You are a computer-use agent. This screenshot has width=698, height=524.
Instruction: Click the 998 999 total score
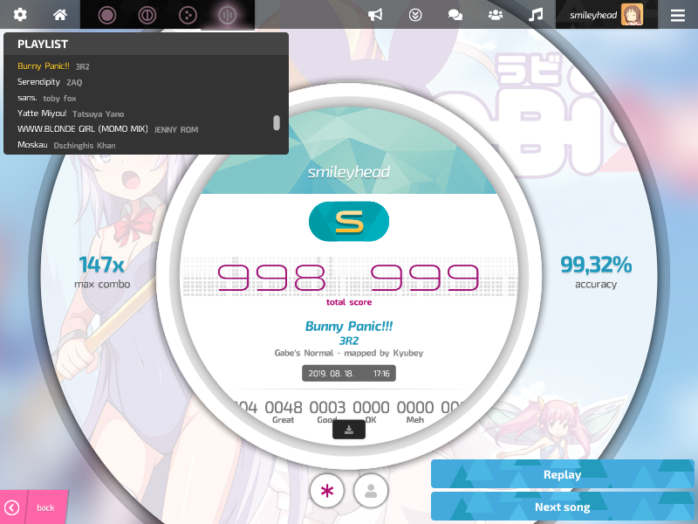click(x=348, y=277)
